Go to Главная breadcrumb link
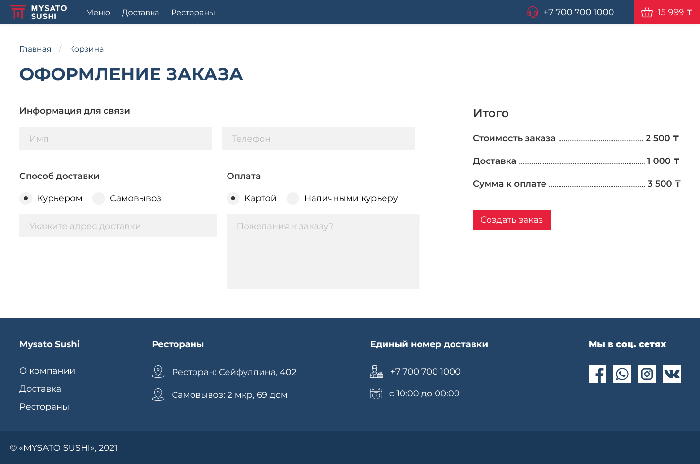Screen dimensions: 700x464 click(x=35, y=49)
